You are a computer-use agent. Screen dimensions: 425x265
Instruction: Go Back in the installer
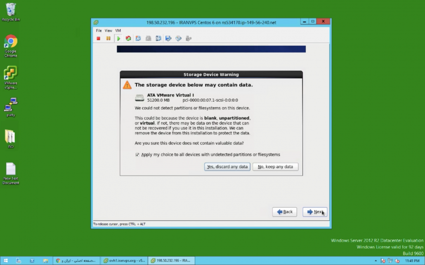click(284, 212)
